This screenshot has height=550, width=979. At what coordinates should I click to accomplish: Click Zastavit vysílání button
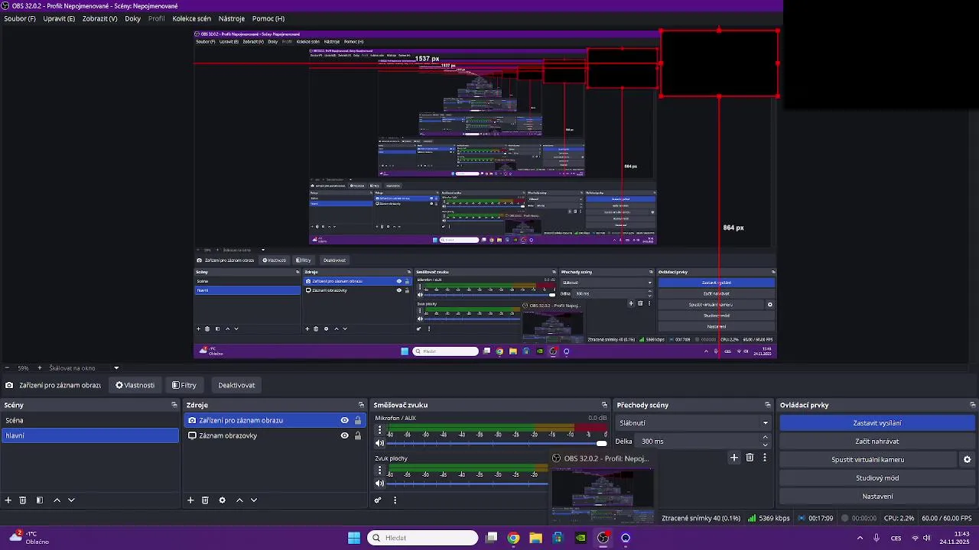click(877, 423)
